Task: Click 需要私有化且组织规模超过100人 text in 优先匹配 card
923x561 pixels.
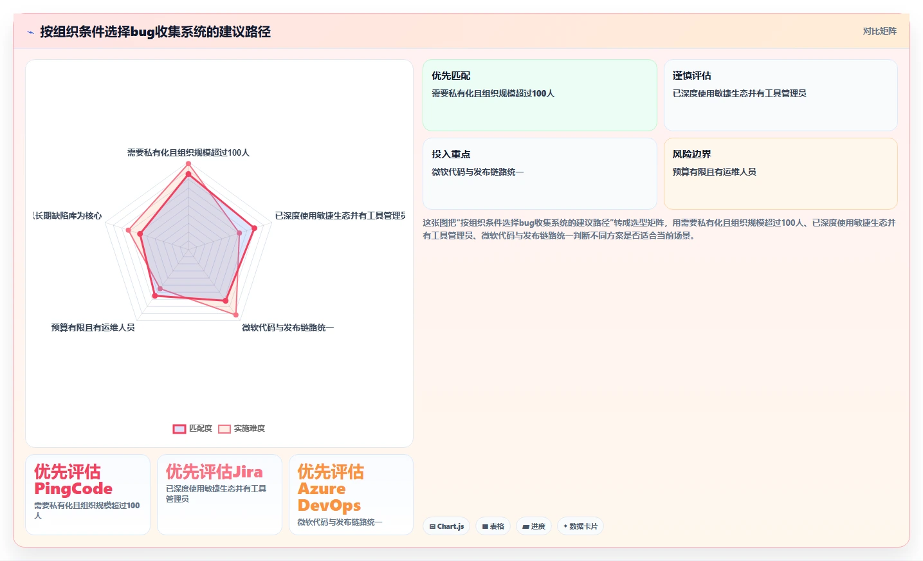Action: click(493, 93)
